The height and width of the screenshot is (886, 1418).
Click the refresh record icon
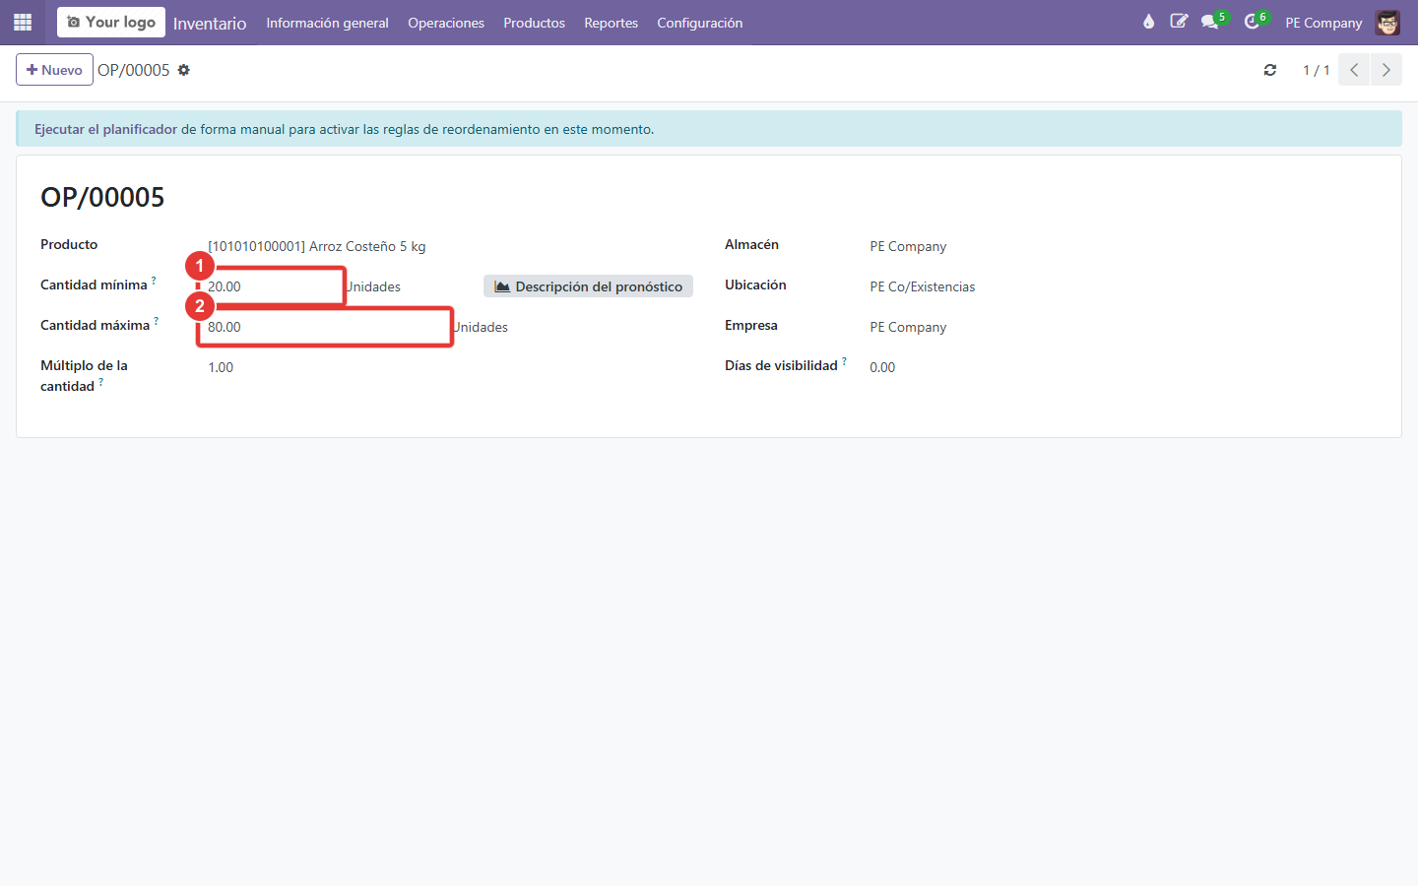click(x=1270, y=70)
